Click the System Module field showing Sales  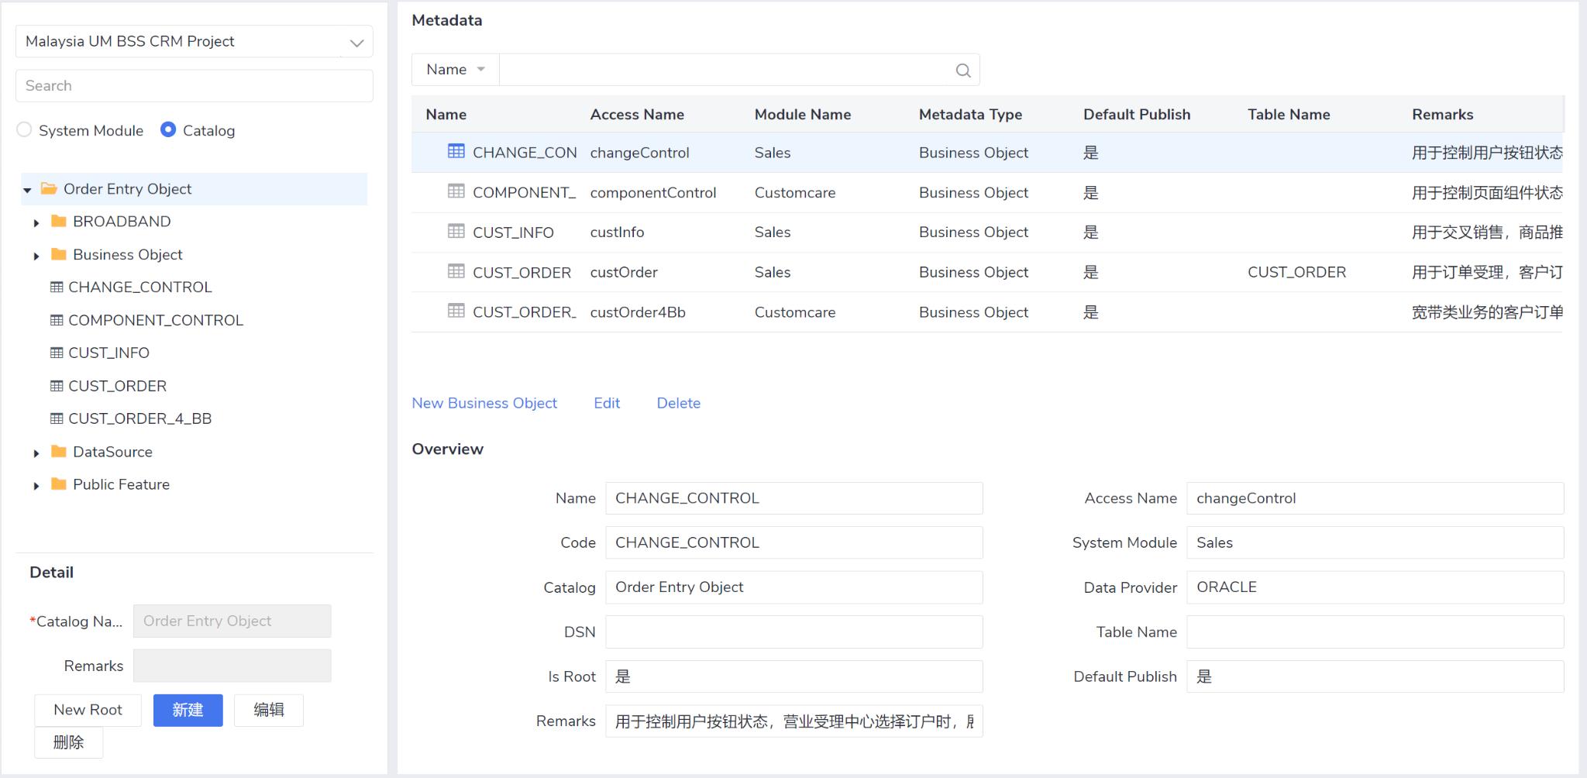pos(1375,542)
